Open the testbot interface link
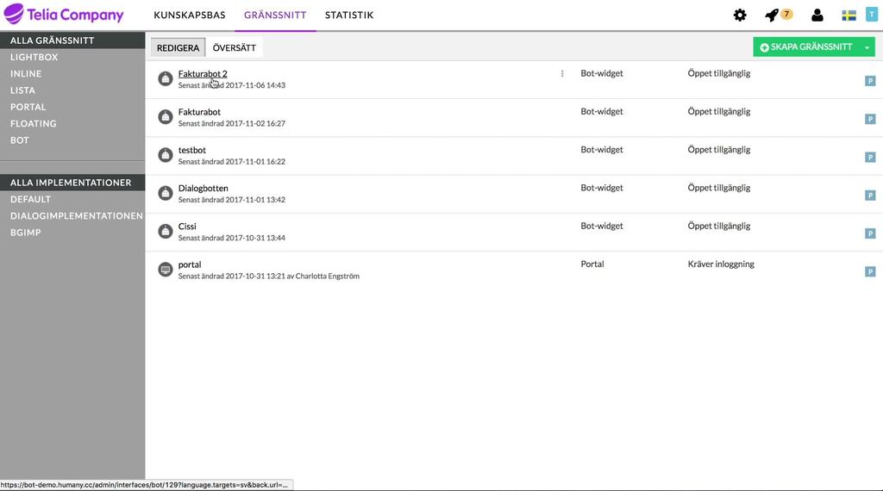This screenshot has width=883, height=491. [192, 150]
